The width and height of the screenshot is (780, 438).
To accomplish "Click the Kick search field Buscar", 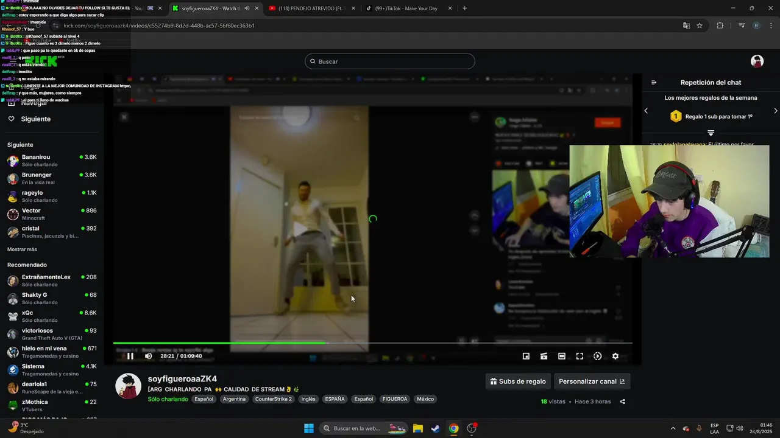I will (x=390, y=61).
